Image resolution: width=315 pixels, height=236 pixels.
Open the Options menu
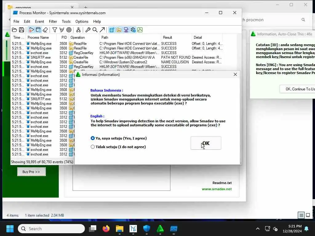[82, 22]
